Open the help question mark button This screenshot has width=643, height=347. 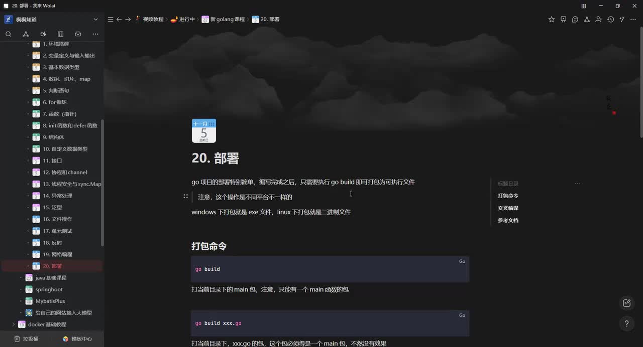pyautogui.click(x=626, y=323)
